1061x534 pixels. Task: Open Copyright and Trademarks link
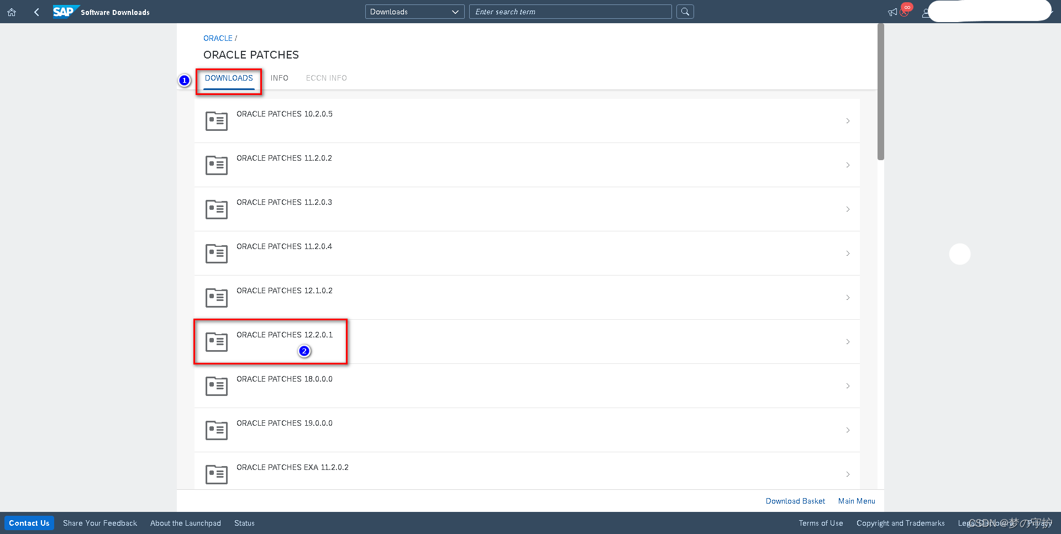click(901, 523)
